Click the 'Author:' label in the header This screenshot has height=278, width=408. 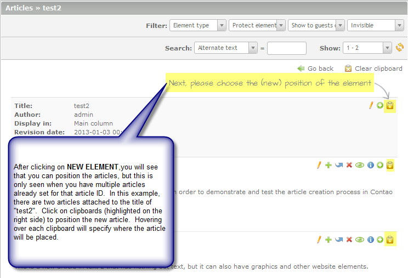coord(27,115)
